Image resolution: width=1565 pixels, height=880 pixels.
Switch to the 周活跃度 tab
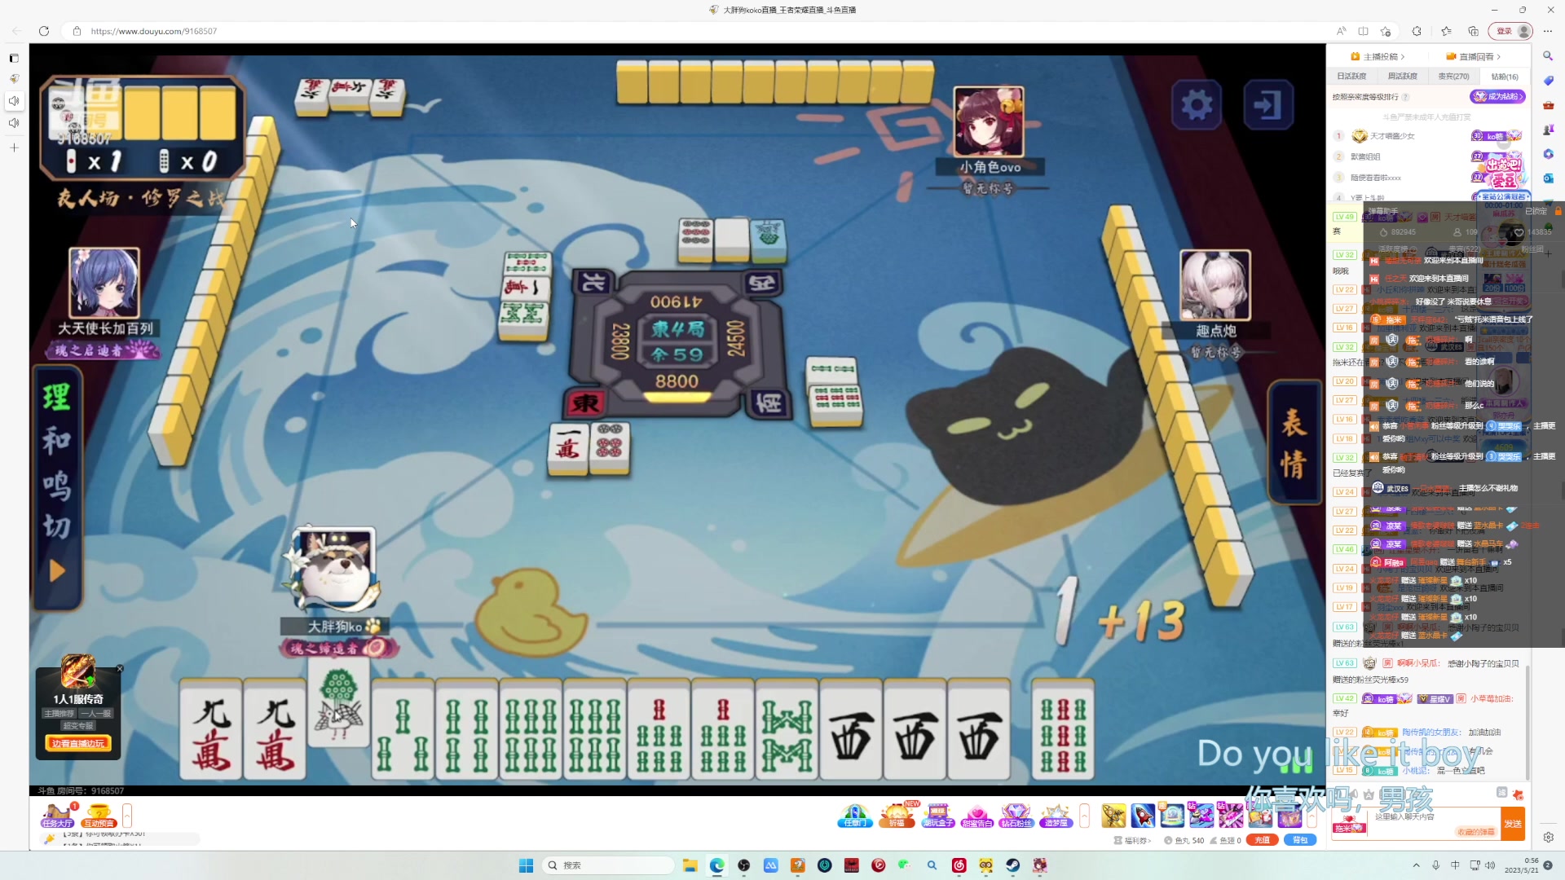(x=1402, y=77)
